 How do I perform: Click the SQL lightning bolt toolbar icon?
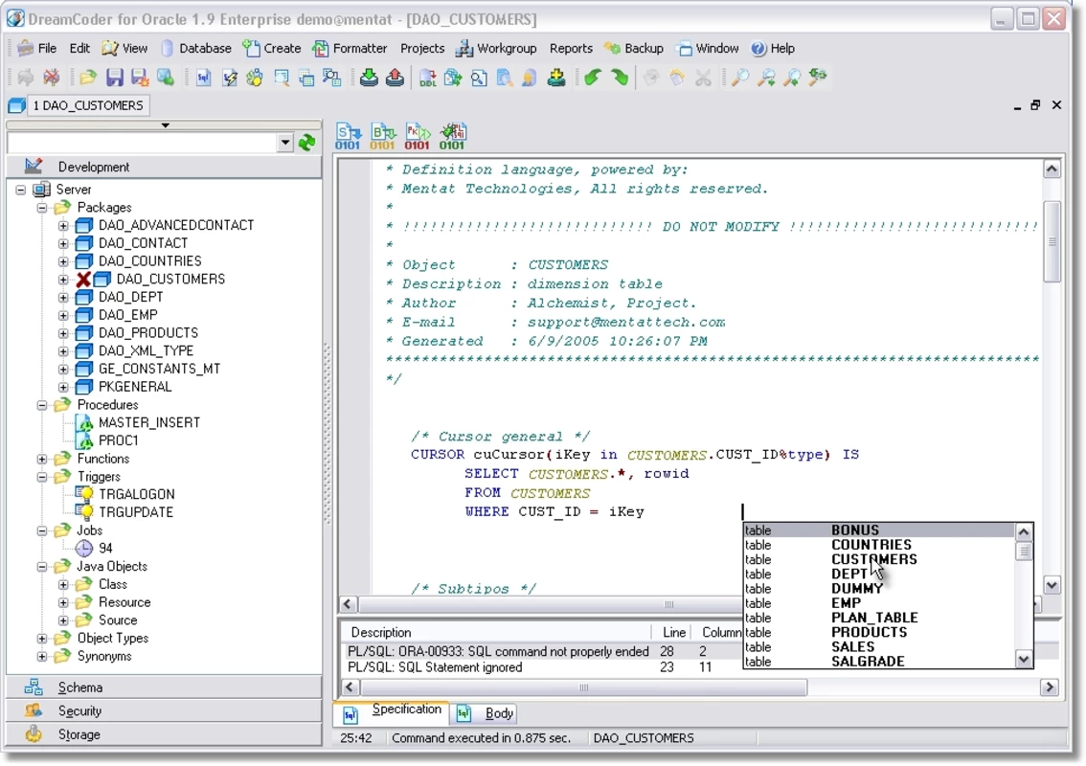point(229,78)
